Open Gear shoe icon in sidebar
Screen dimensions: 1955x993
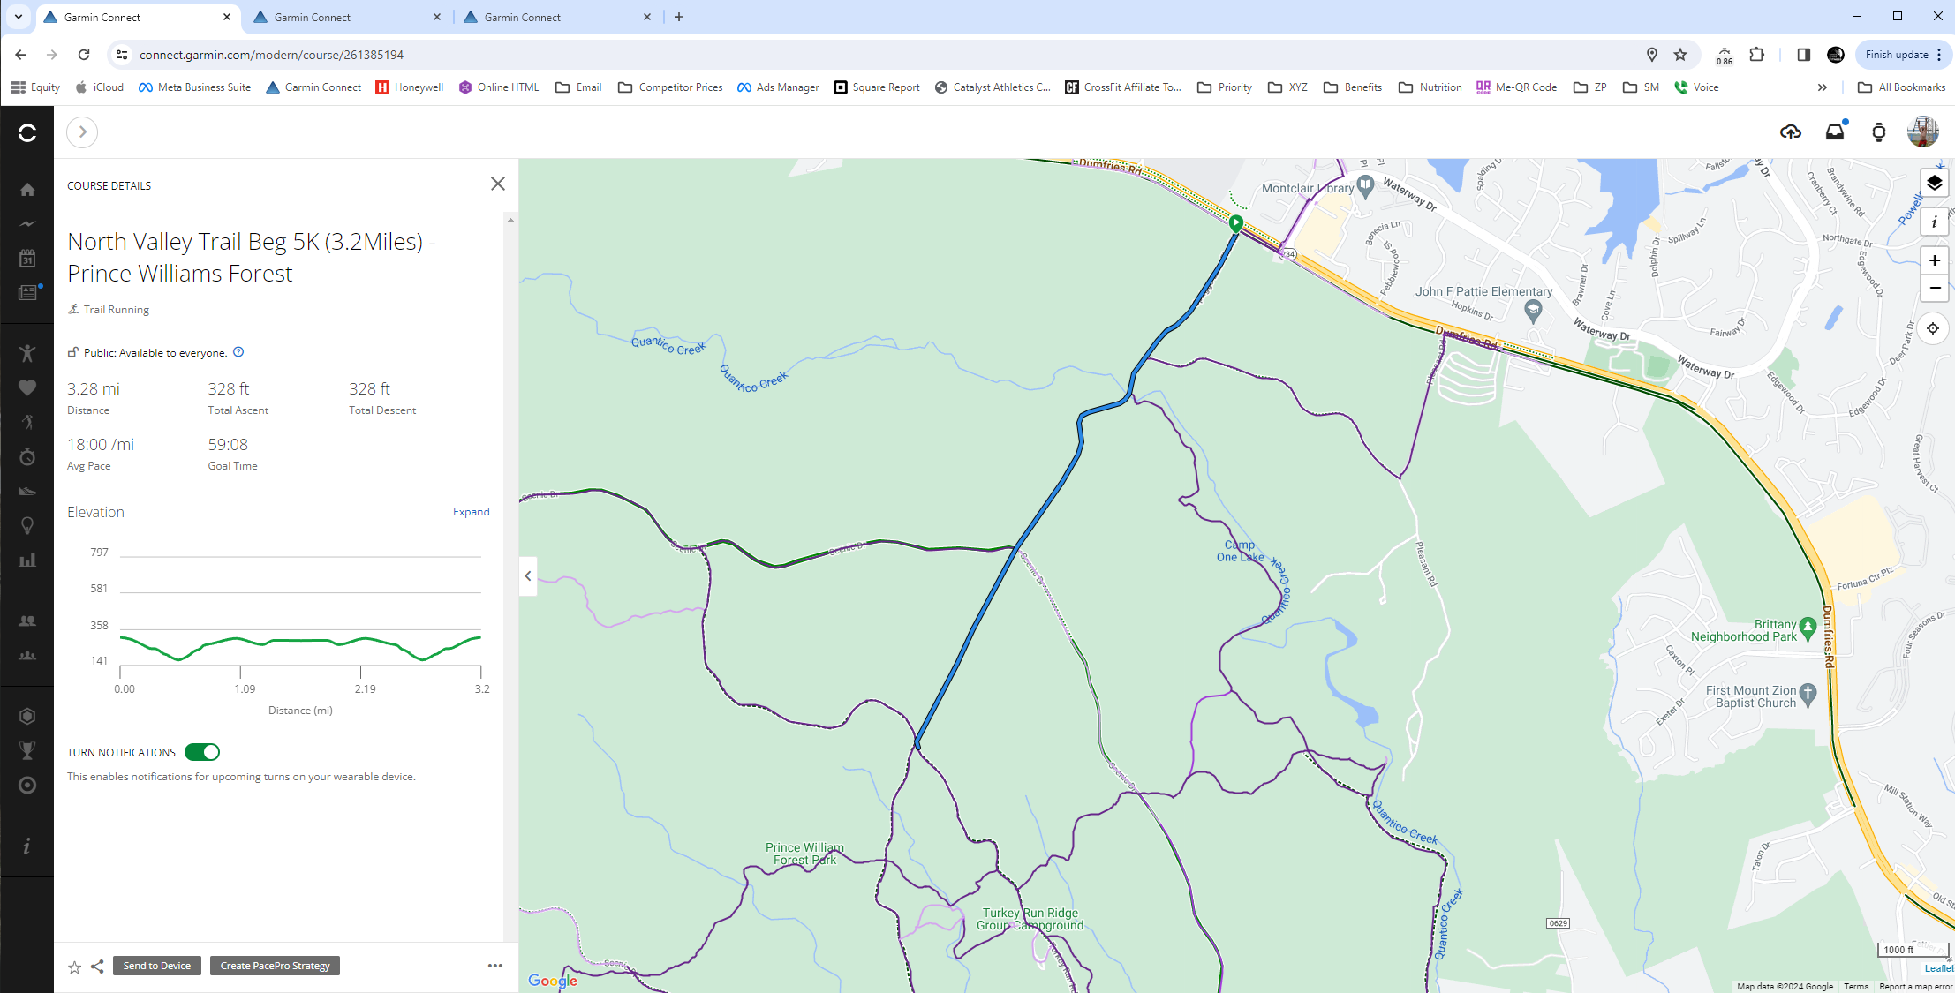27,491
